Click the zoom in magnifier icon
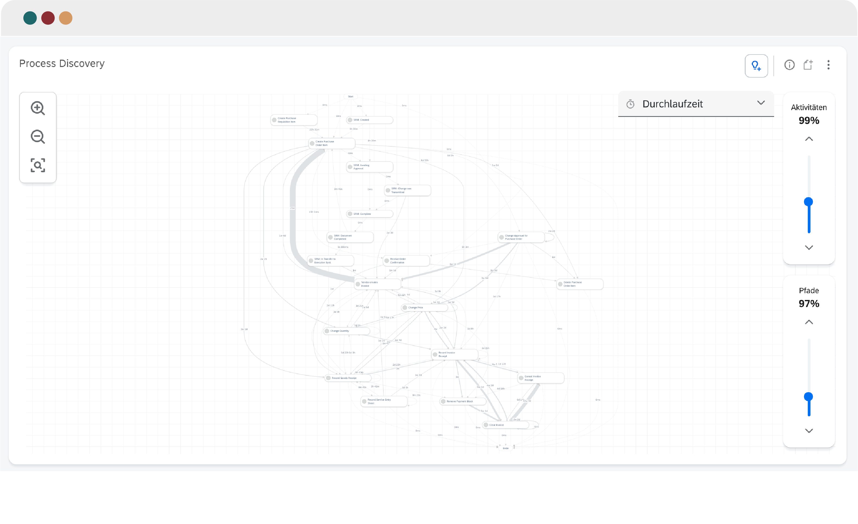This screenshot has height=524, width=858. click(38, 108)
